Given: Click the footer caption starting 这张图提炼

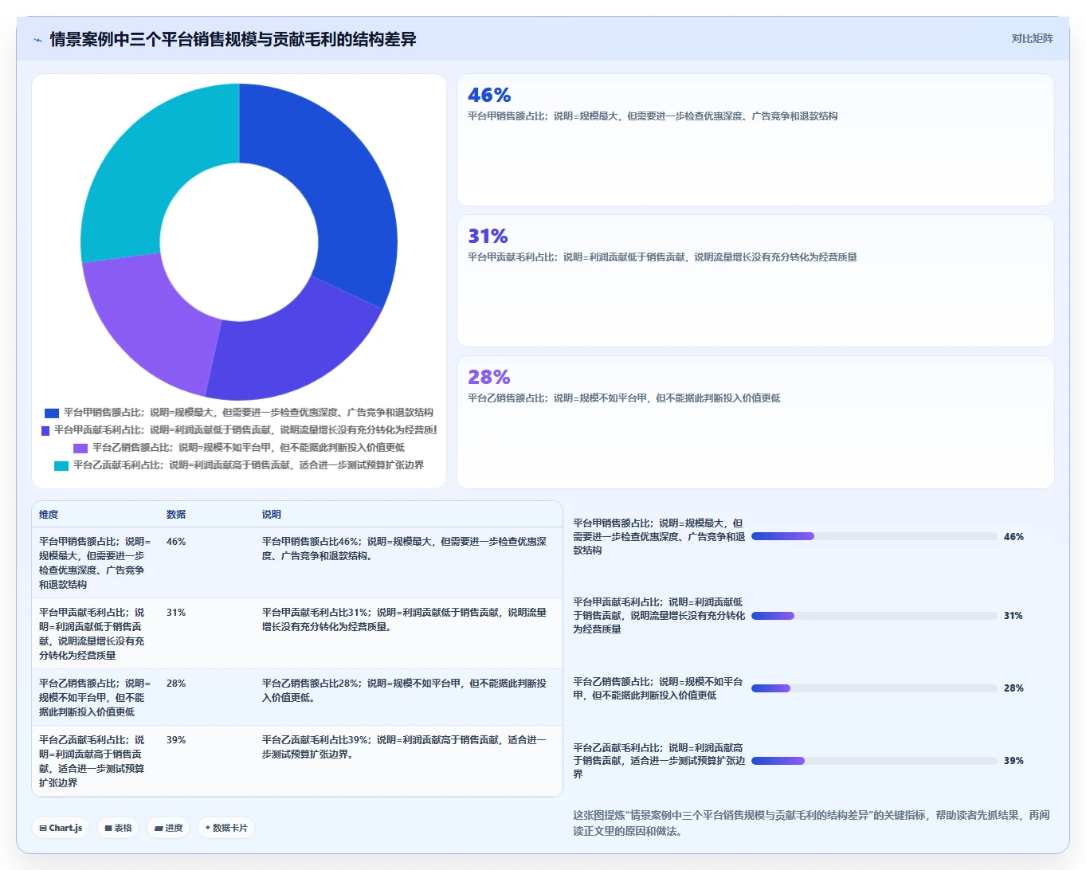Looking at the screenshot, I should 811,823.
